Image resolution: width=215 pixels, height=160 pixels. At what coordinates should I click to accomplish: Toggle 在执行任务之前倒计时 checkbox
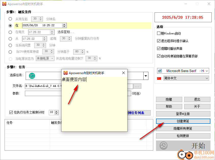11,112
